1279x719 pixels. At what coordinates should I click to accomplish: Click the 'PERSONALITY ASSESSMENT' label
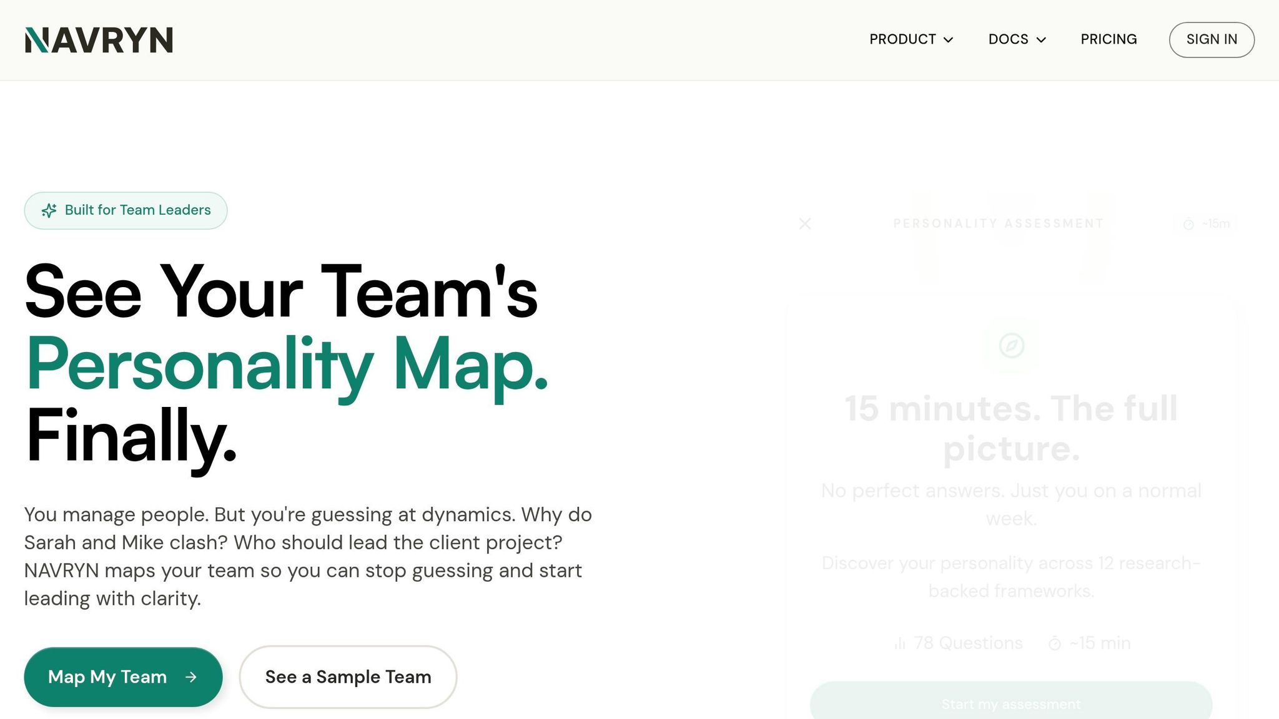[x=999, y=223]
